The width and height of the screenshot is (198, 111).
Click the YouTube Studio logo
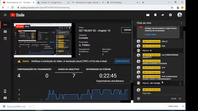(x=17, y=15)
